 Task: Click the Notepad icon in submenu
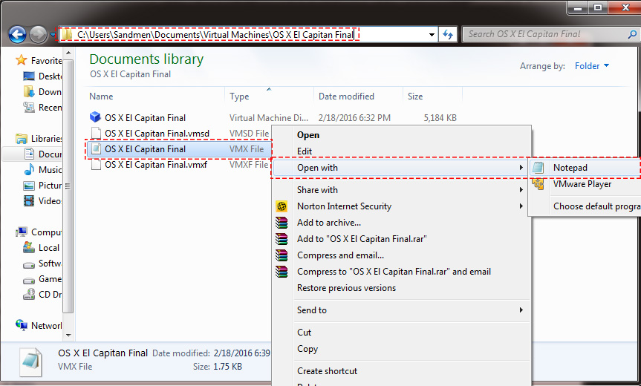538,168
